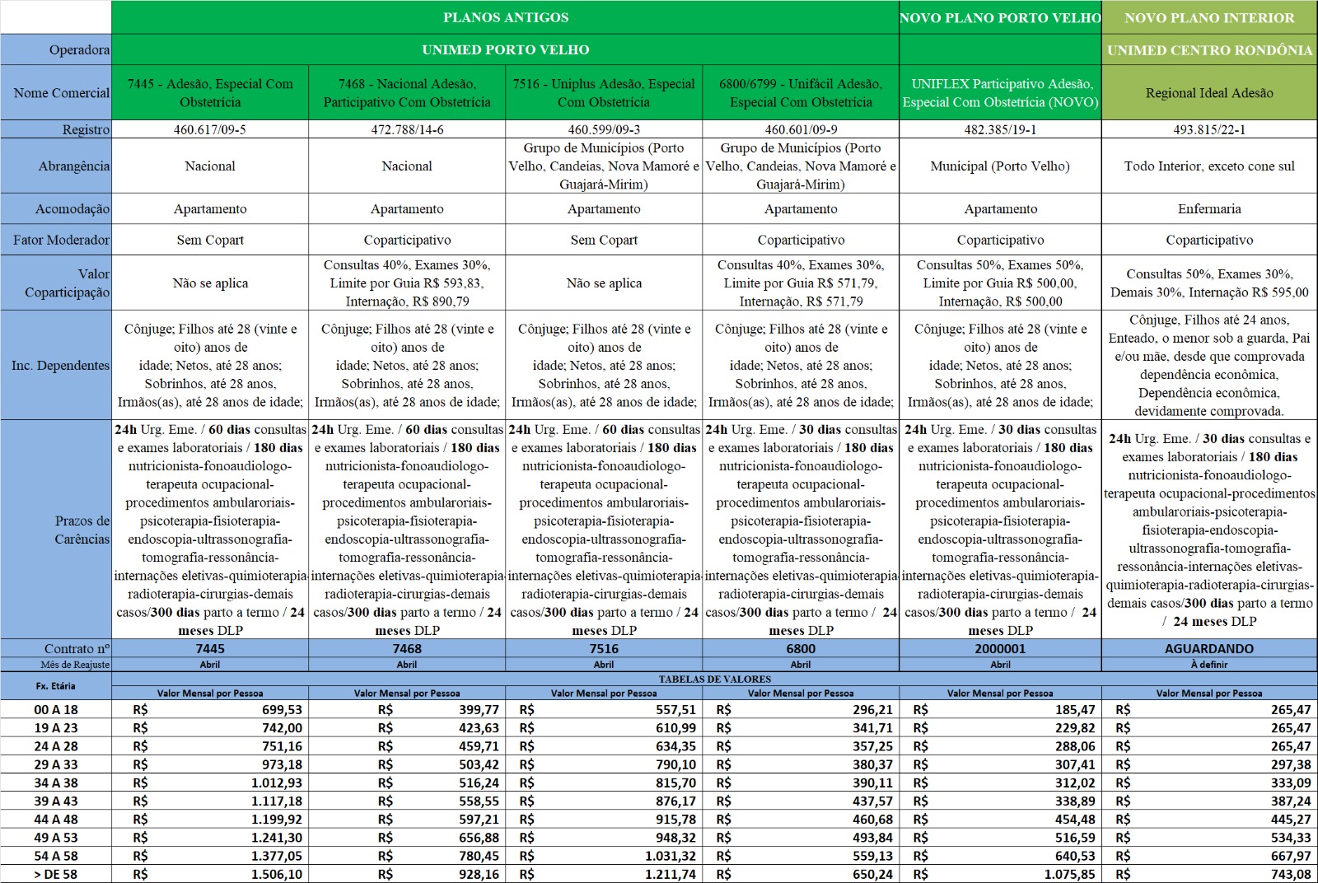Select Todo Interior, exceto cone sul cell
The height and width of the screenshot is (883, 1318).
(x=1209, y=166)
